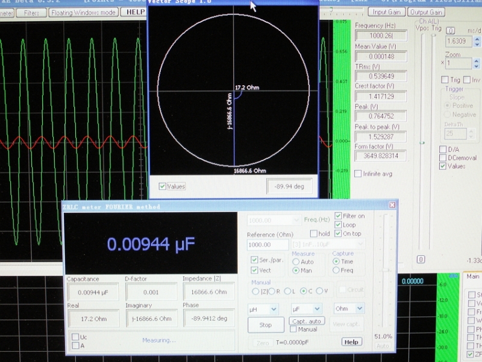Click the small zero button above ms/d

coord(451,31)
